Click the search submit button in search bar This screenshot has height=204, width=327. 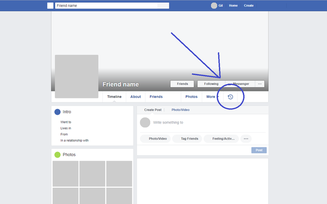pos(163,6)
